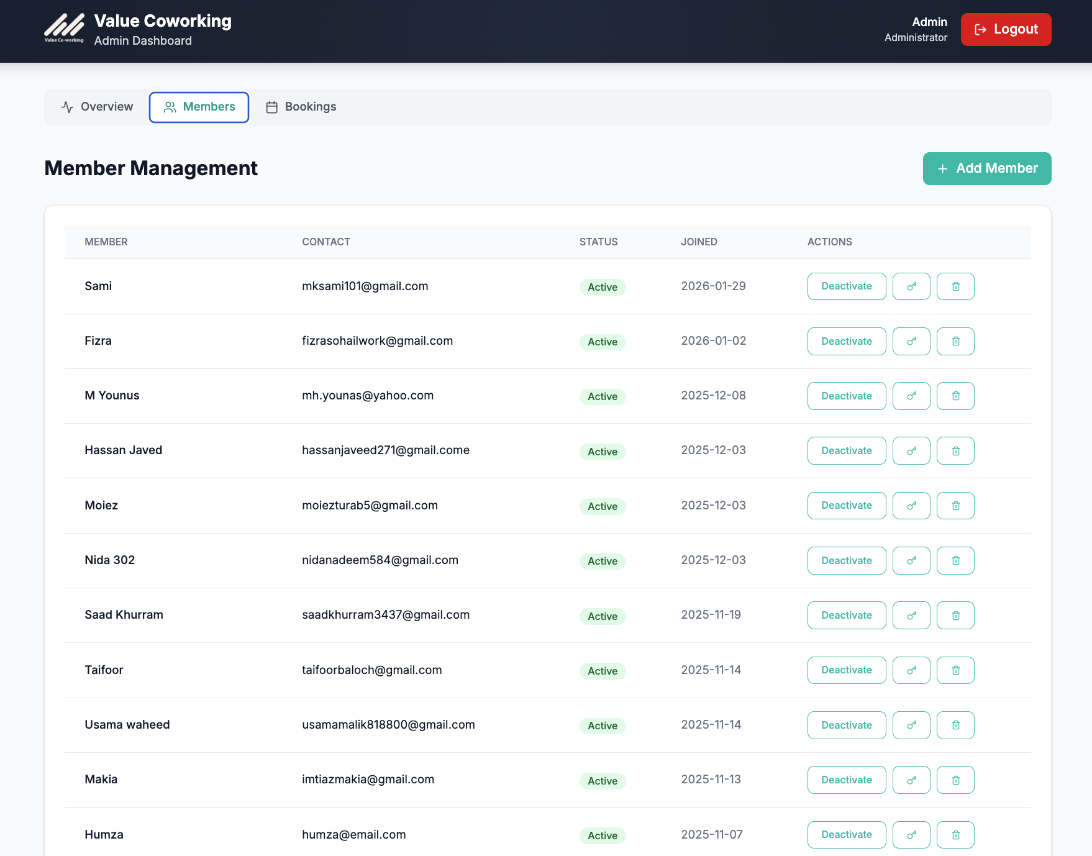Screen dimensions: 1092x856
Task: Click trash icon for Nida 302
Action: [x=955, y=560]
